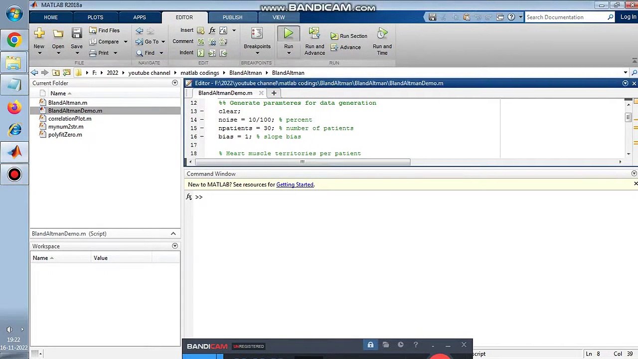Click the editor horizontal scrollbar
This screenshot has width=638, height=359.
pos(303,162)
